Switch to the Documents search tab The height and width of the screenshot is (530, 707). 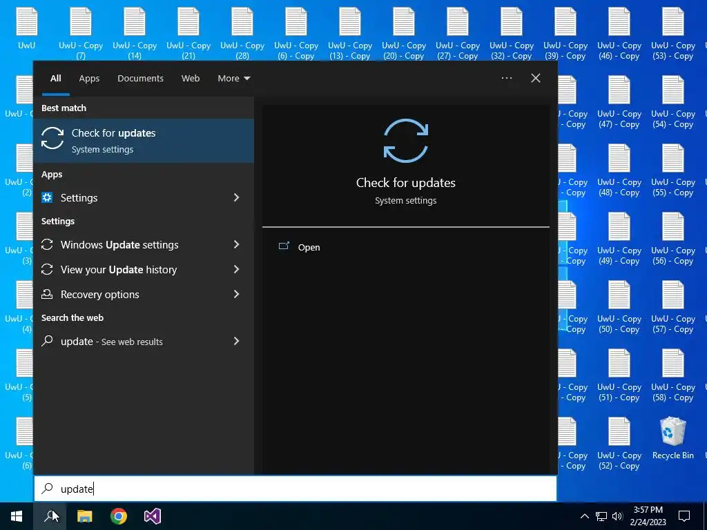click(140, 79)
